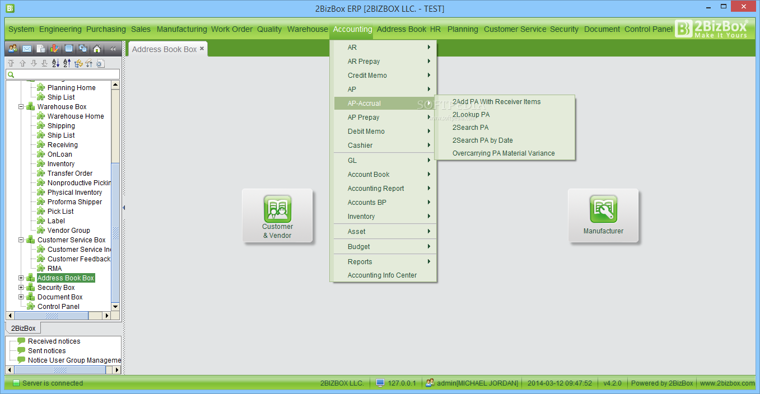The image size is (760, 394).
Task: Expand the Address Book Box node
Action: [x=21, y=278]
